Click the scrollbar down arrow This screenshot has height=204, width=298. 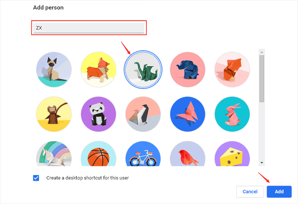pos(262,163)
